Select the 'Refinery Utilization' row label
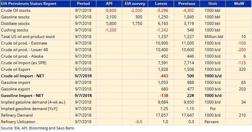252x132 pixels. [x=18, y=122]
